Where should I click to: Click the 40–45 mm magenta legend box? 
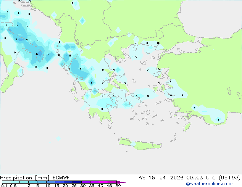103,182
